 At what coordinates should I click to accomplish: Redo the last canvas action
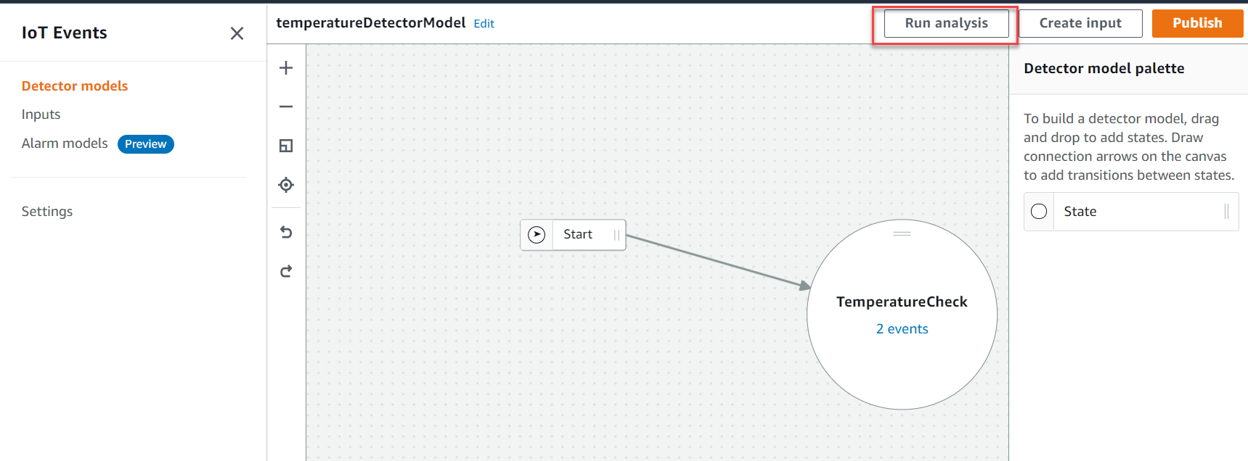[286, 271]
